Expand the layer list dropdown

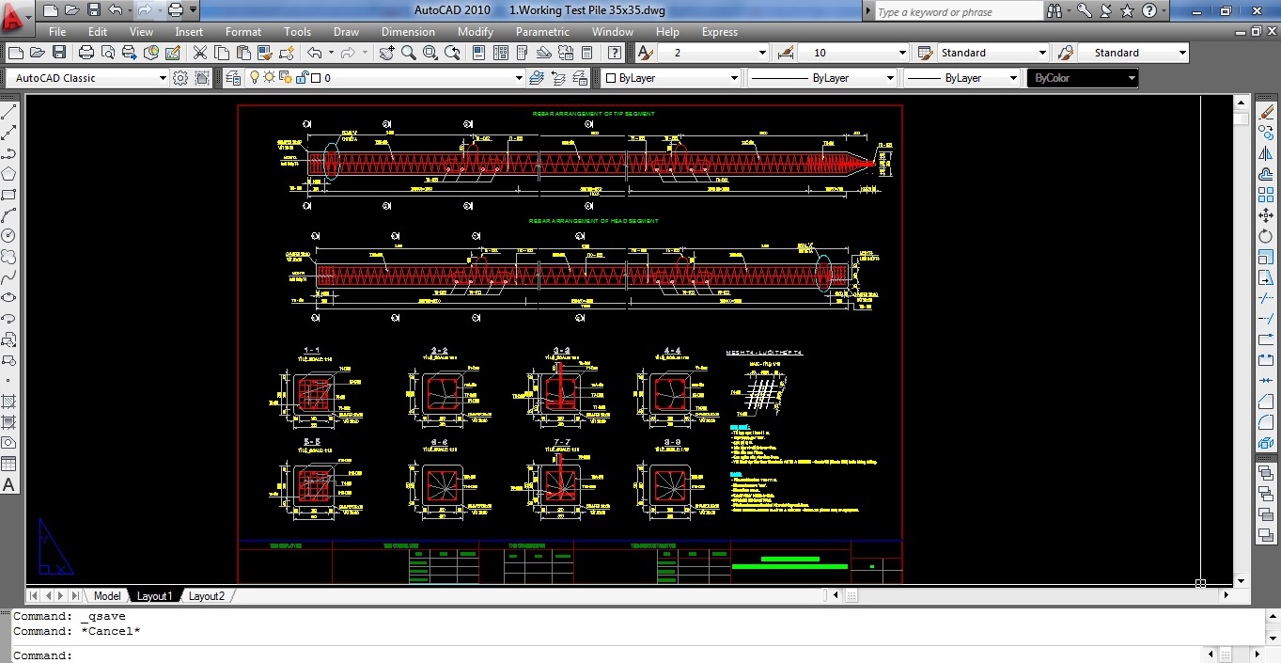(519, 78)
